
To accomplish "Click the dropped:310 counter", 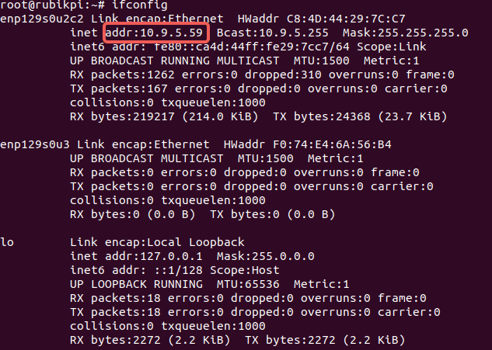I will pos(283,75).
